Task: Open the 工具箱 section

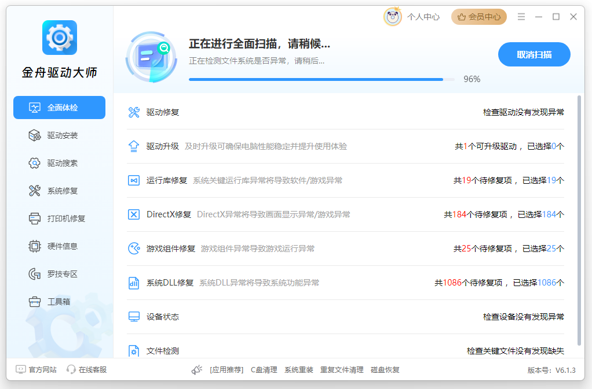Action: (x=59, y=302)
